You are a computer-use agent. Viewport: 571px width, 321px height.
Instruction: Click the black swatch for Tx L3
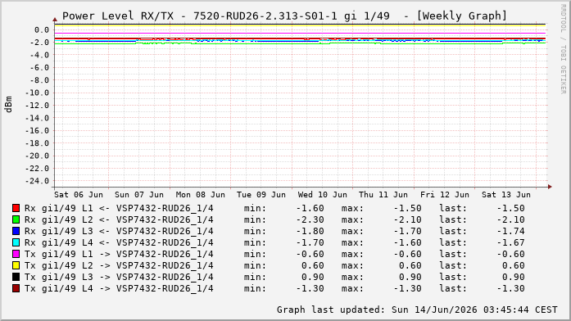tap(16, 277)
